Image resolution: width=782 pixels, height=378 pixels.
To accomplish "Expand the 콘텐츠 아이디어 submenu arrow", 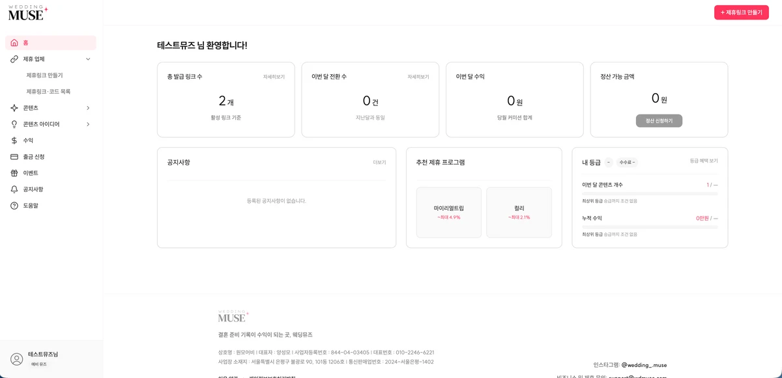I will pyautogui.click(x=88, y=124).
